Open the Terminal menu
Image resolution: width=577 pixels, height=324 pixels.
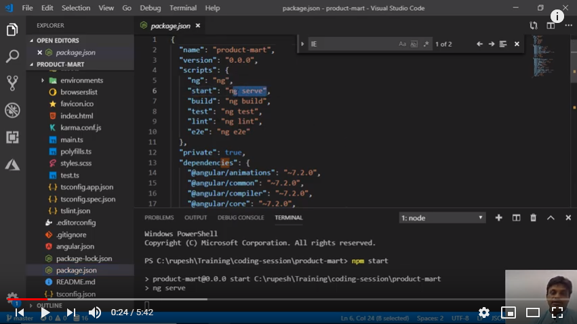tap(182, 8)
